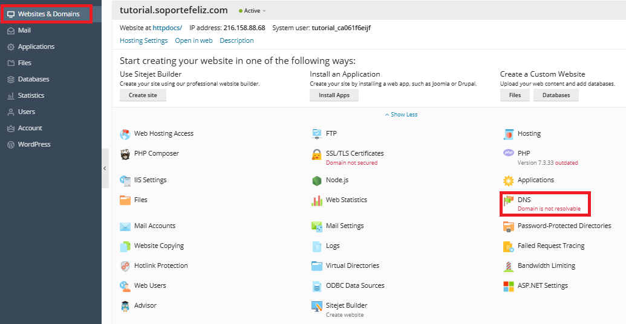Viewport: 626px width, 324px height.
Task: Click the Bandwidth Limiting icon
Action: pyautogui.click(x=508, y=266)
